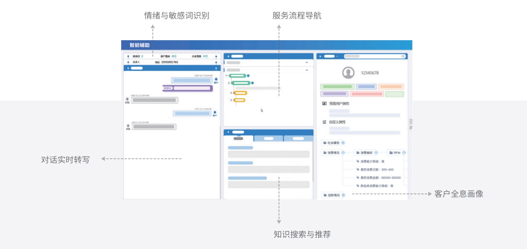
Task: Click the customer avatar icon beside 12345678
Action: (348, 73)
